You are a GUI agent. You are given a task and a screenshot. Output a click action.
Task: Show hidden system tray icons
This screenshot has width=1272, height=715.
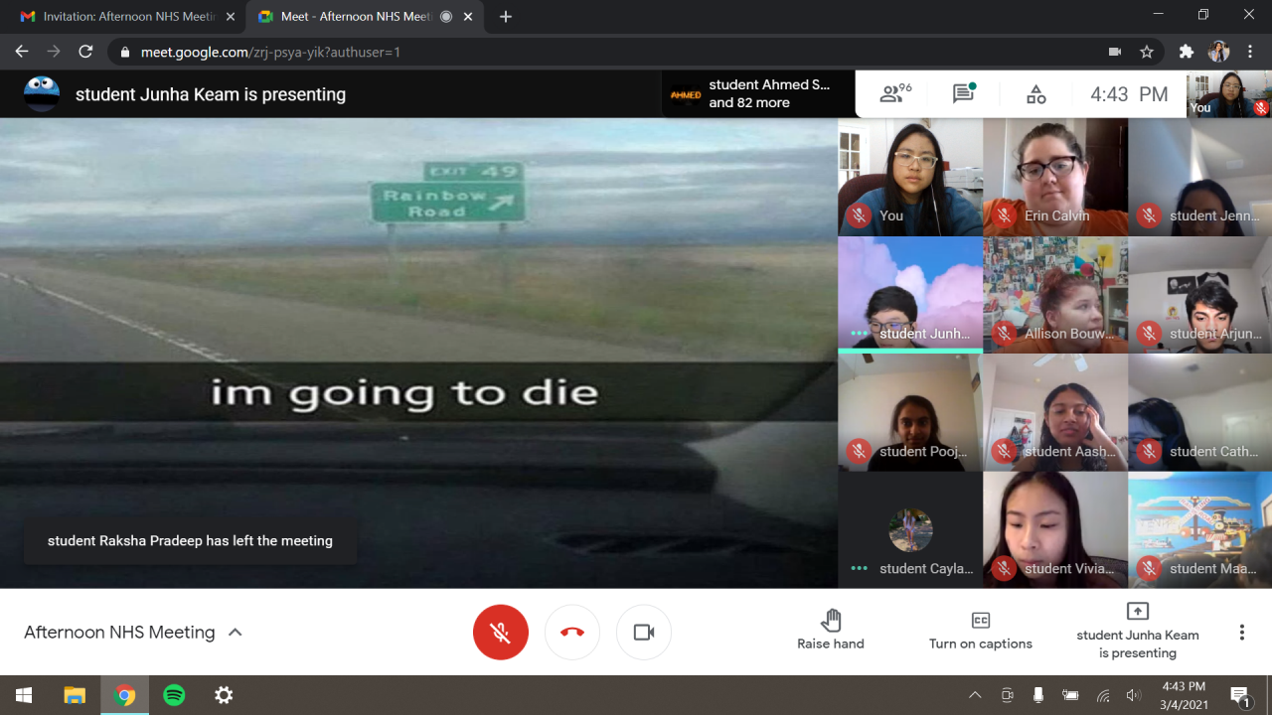[975, 695]
